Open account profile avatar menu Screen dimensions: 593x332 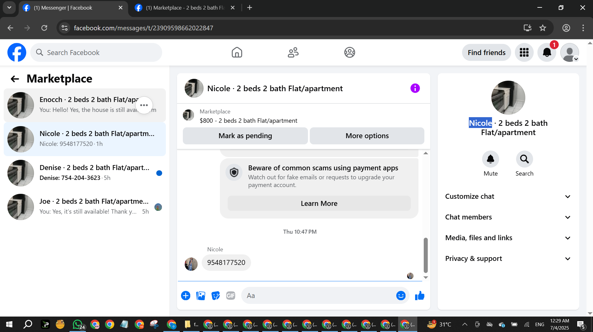click(570, 53)
